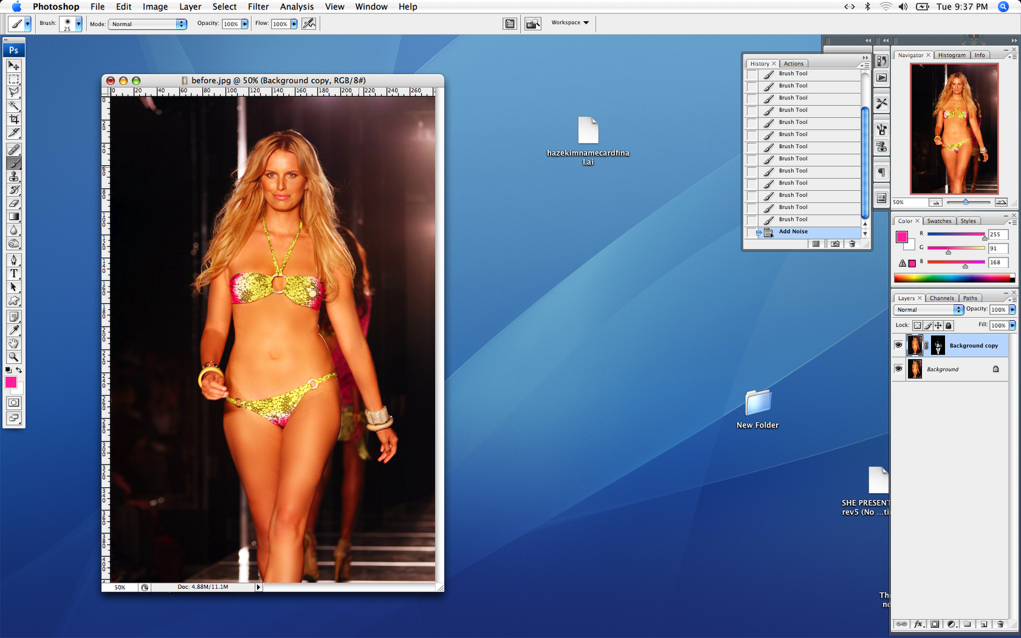The image size is (1021, 638).
Task: Open the painting Mode dropdown
Action: click(147, 24)
